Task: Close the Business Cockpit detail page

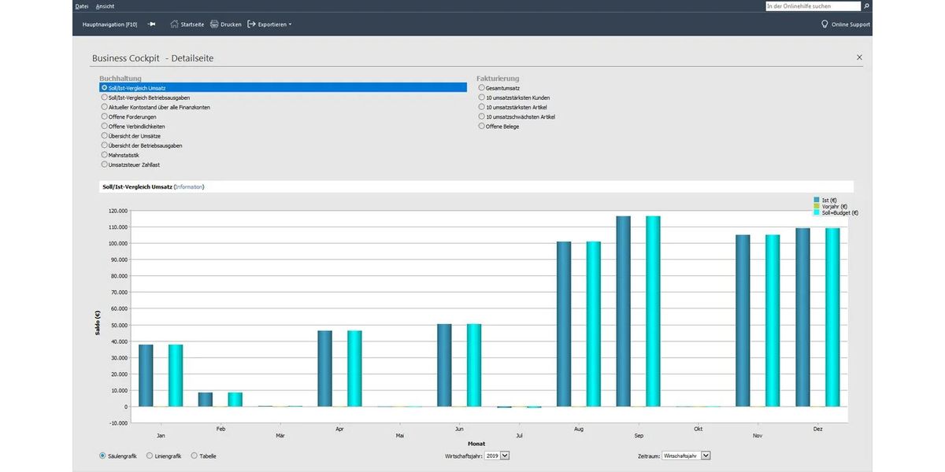Action: coord(859,57)
